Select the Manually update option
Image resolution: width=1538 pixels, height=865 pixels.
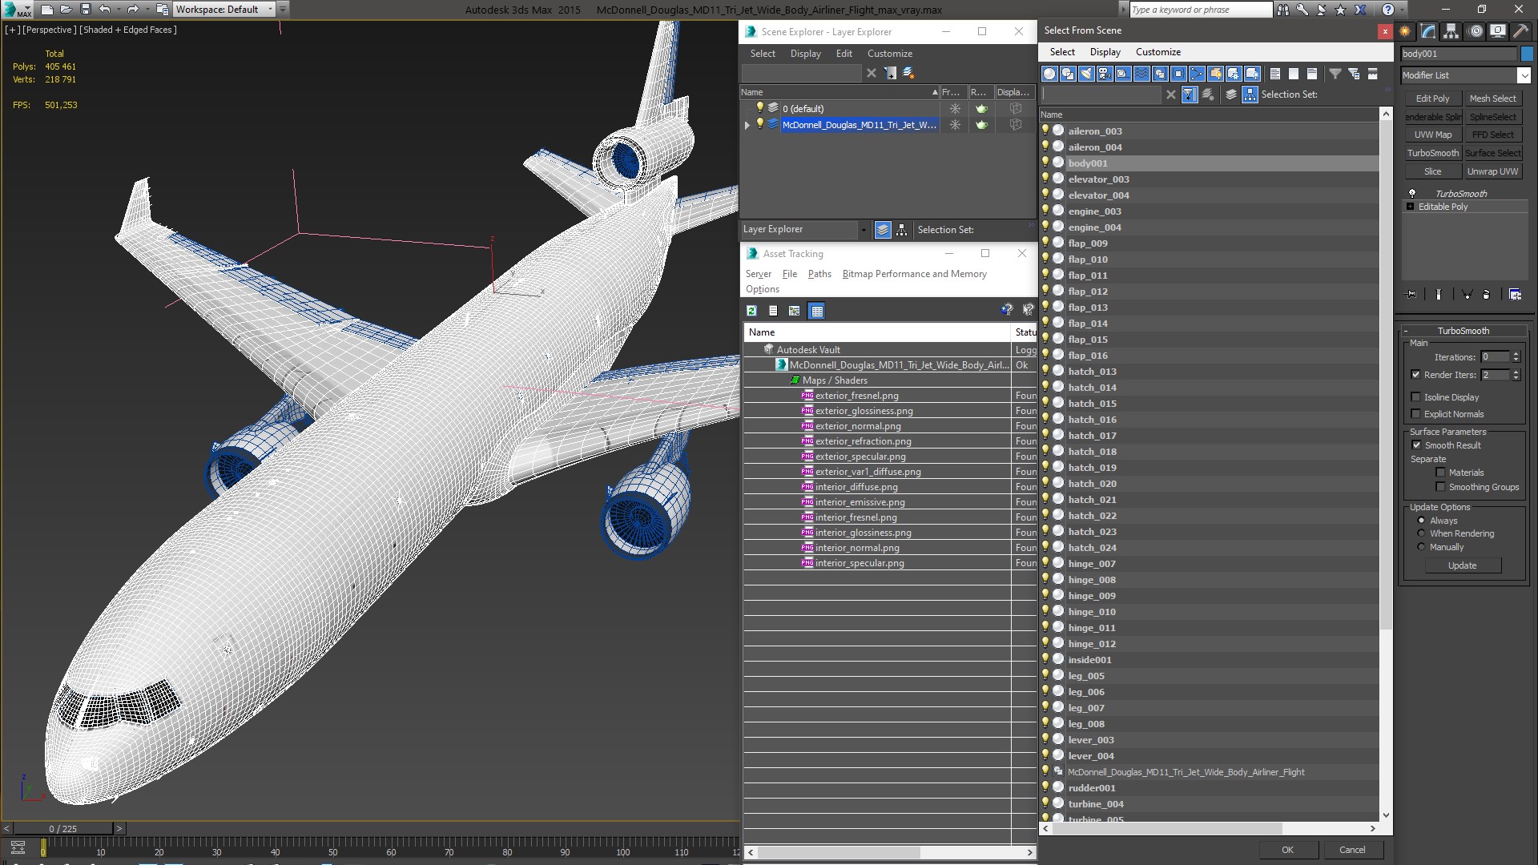1422,547
